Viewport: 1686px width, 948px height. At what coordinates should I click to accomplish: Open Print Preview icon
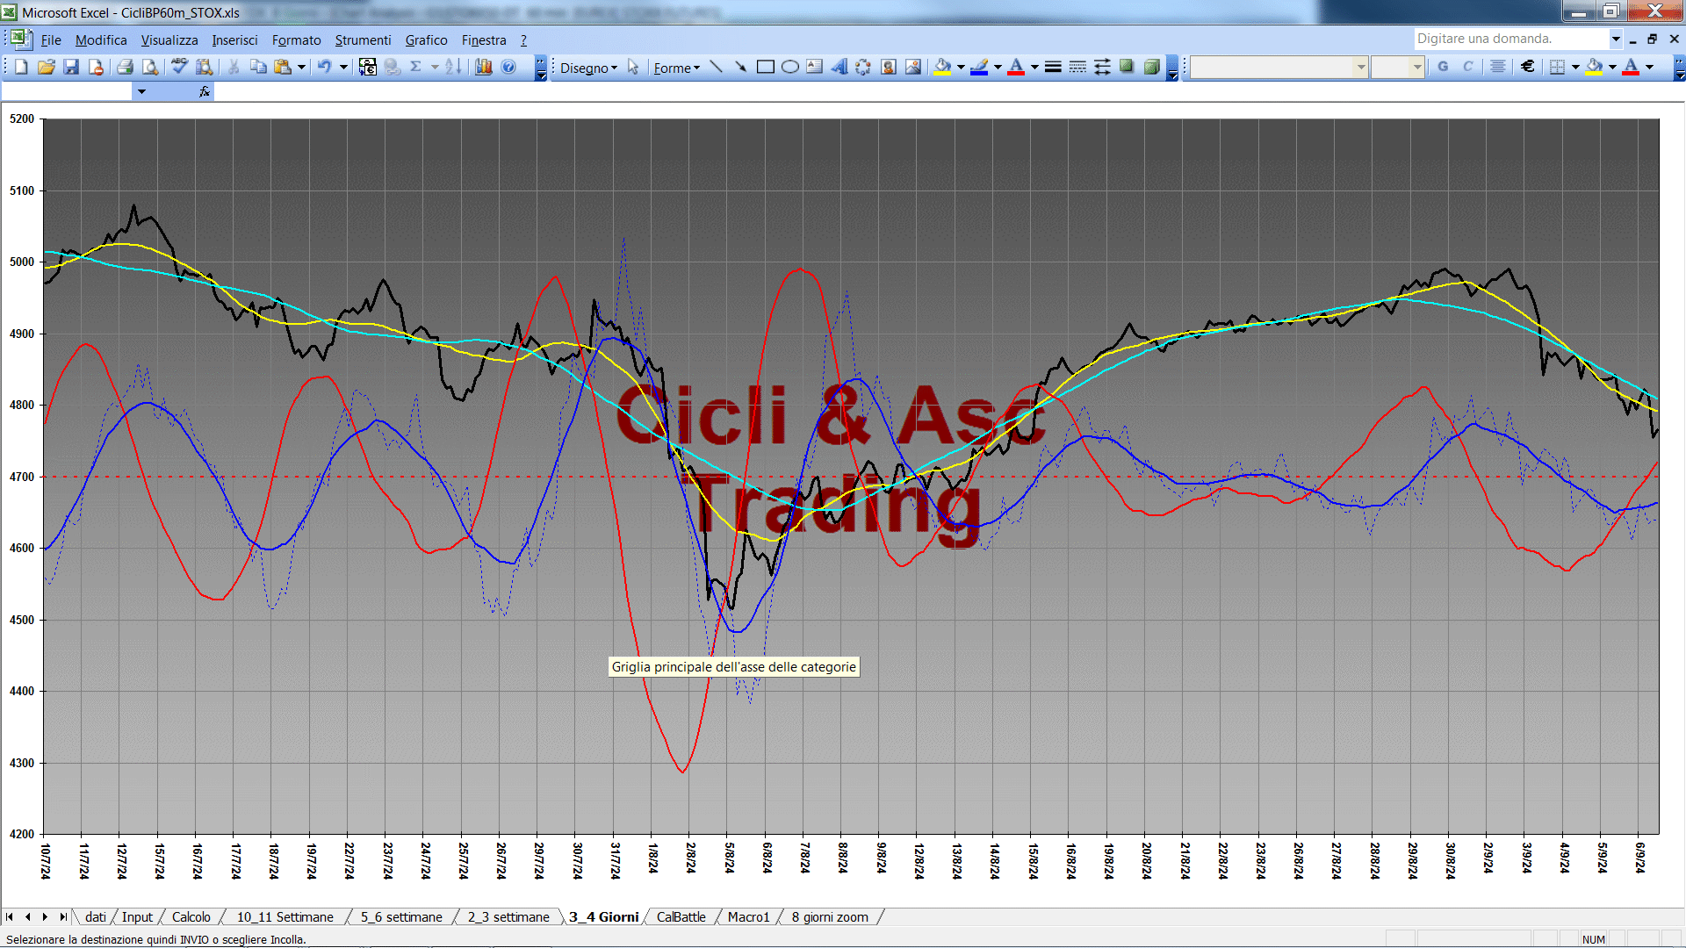150,67
